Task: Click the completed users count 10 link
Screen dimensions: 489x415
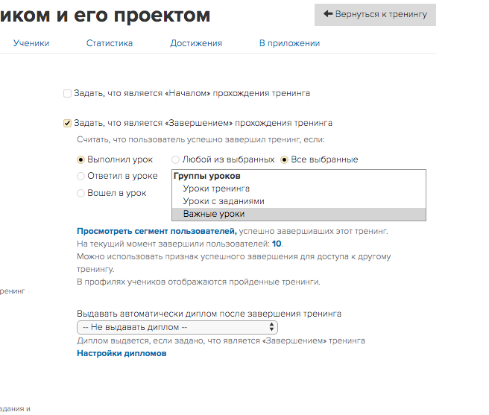Action: click(277, 244)
